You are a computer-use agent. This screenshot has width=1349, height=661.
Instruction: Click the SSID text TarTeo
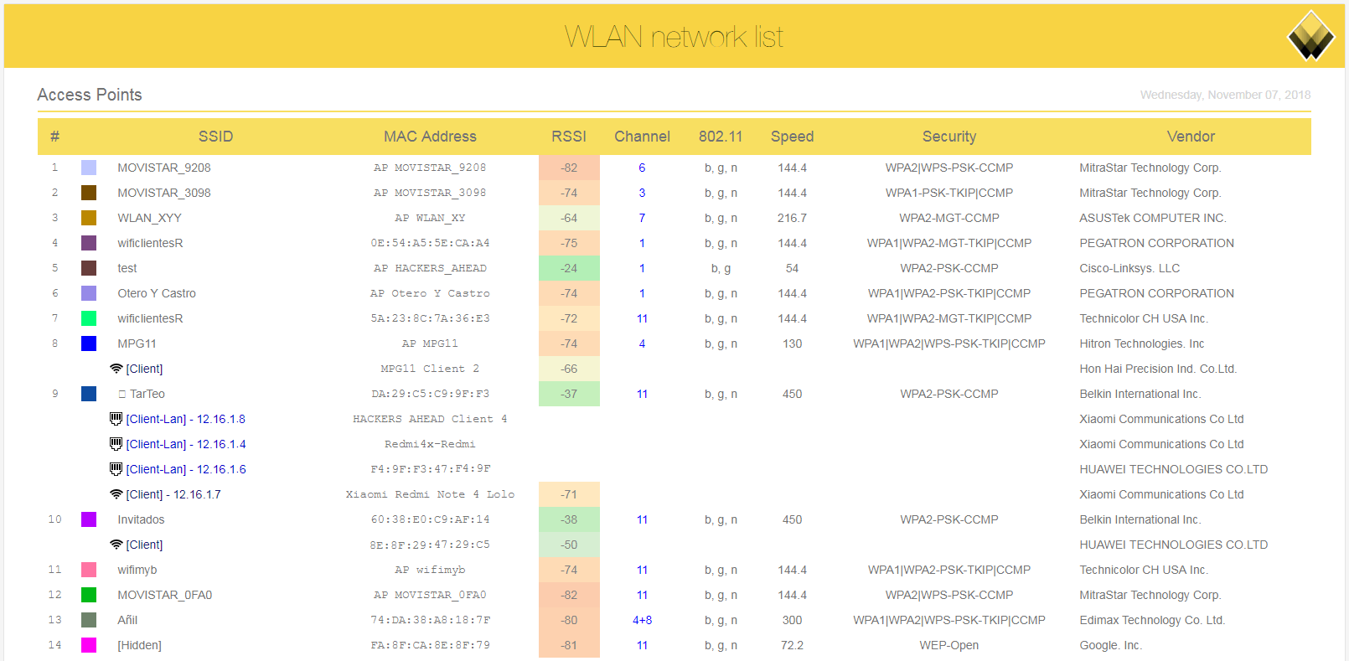(147, 394)
